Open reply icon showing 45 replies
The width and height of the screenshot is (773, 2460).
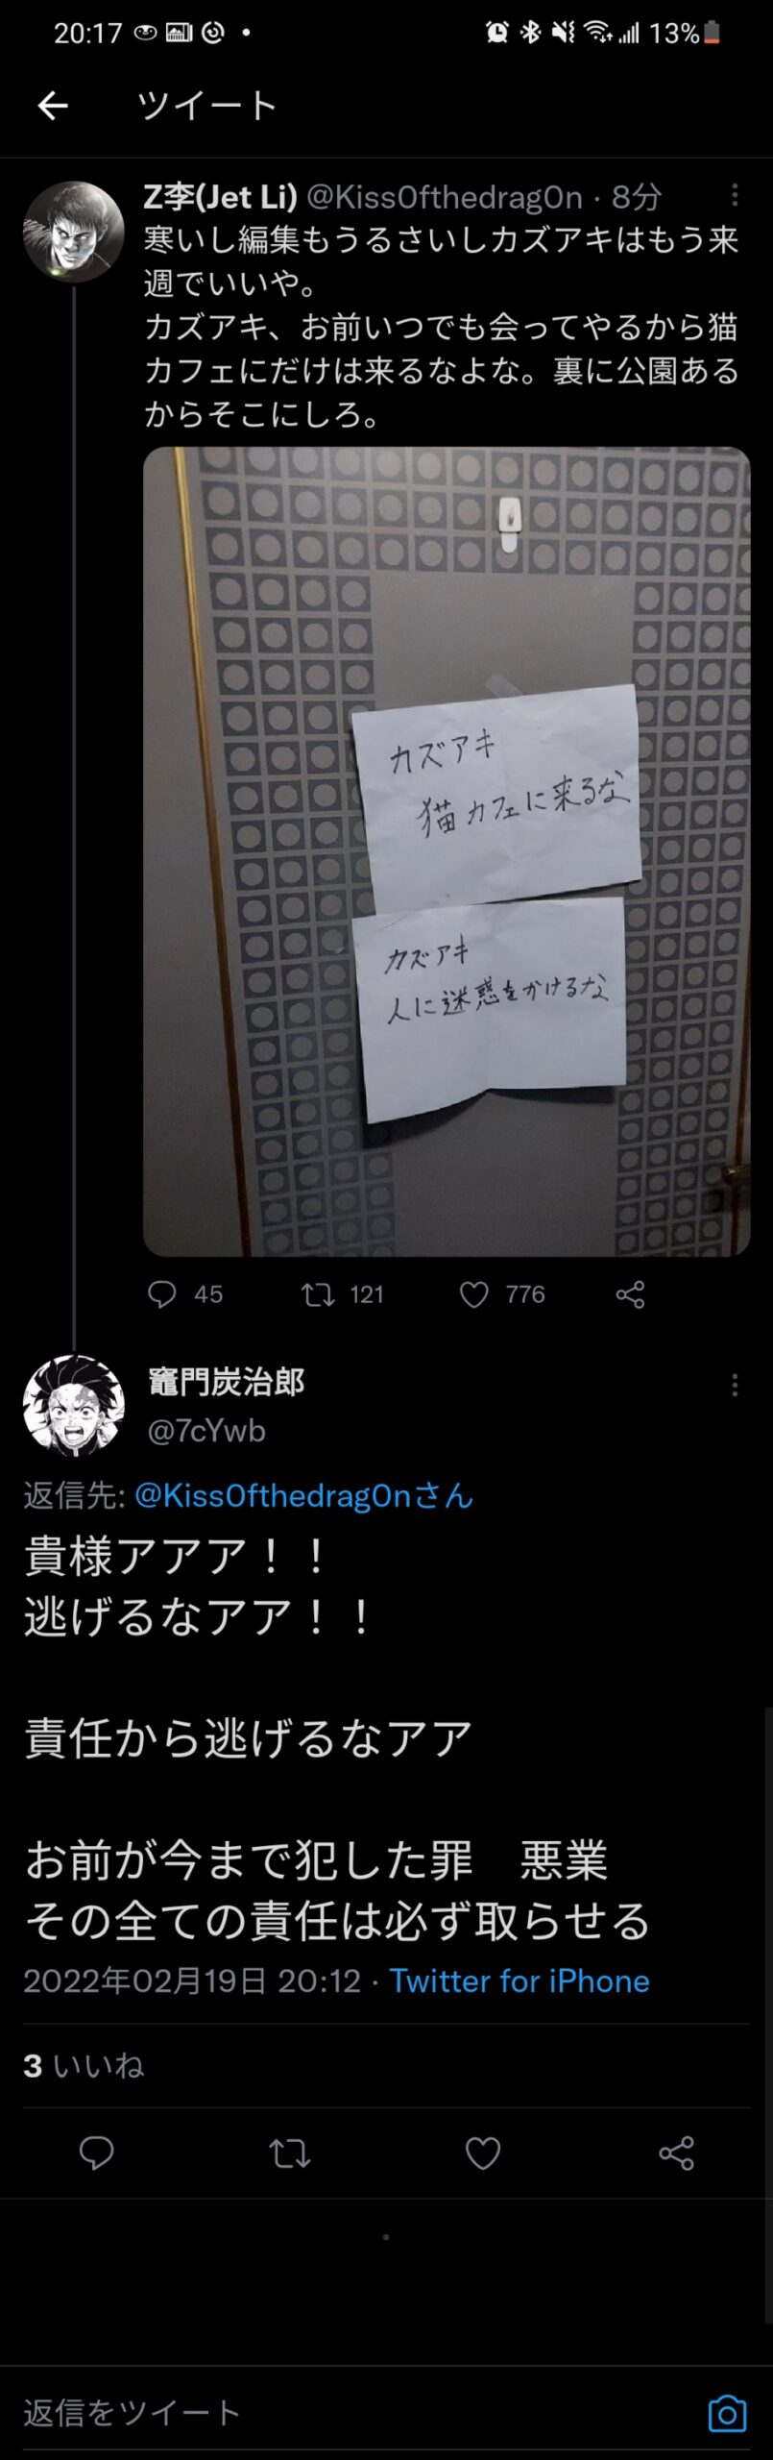click(161, 1294)
